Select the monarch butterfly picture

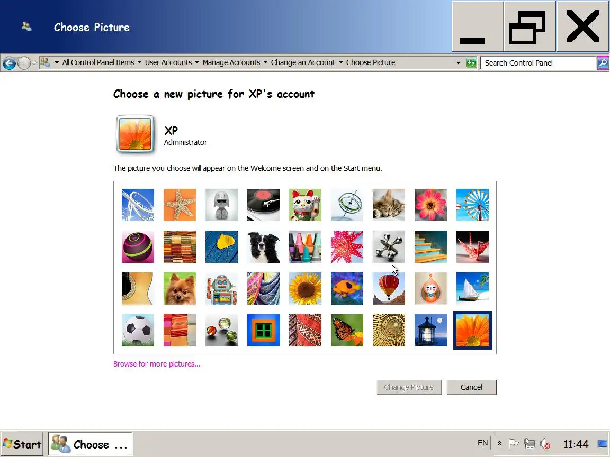point(347,330)
